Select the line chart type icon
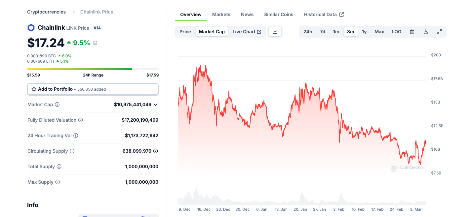474x217 pixels. coord(275,31)
